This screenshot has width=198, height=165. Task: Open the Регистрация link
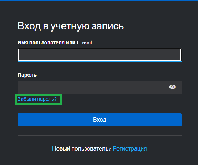[130, 148]
